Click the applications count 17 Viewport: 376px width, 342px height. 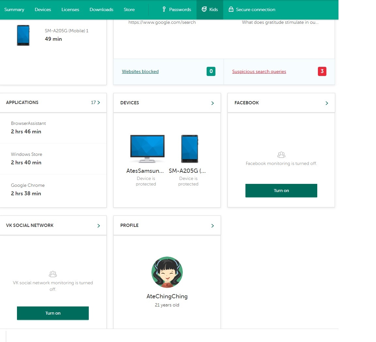click(93, 102)
